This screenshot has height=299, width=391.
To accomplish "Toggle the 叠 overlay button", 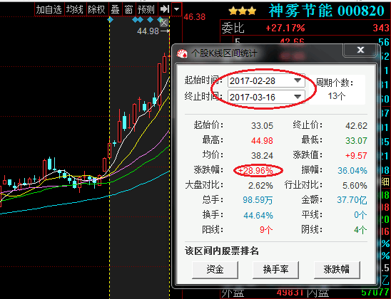I will coord(115,10).
